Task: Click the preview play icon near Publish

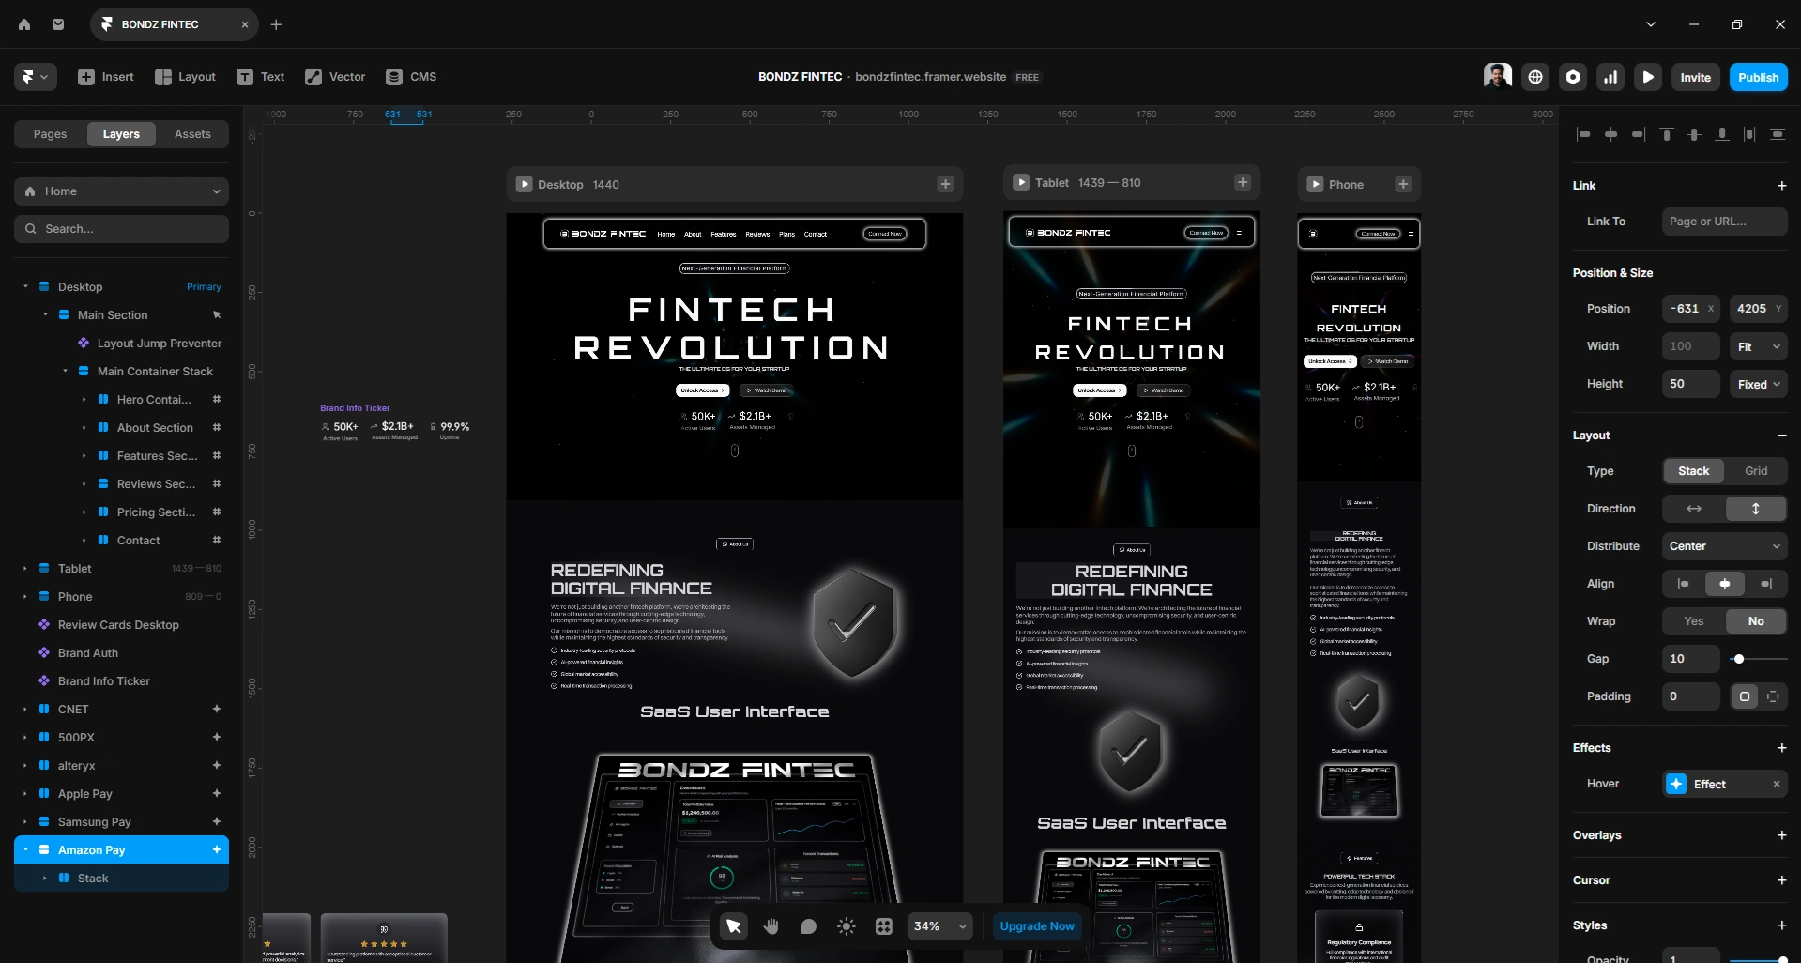Action: (x=1648, y=77)
